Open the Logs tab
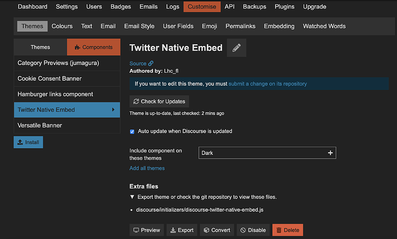This screenshot has height=239, width=397. pos(173,6)
